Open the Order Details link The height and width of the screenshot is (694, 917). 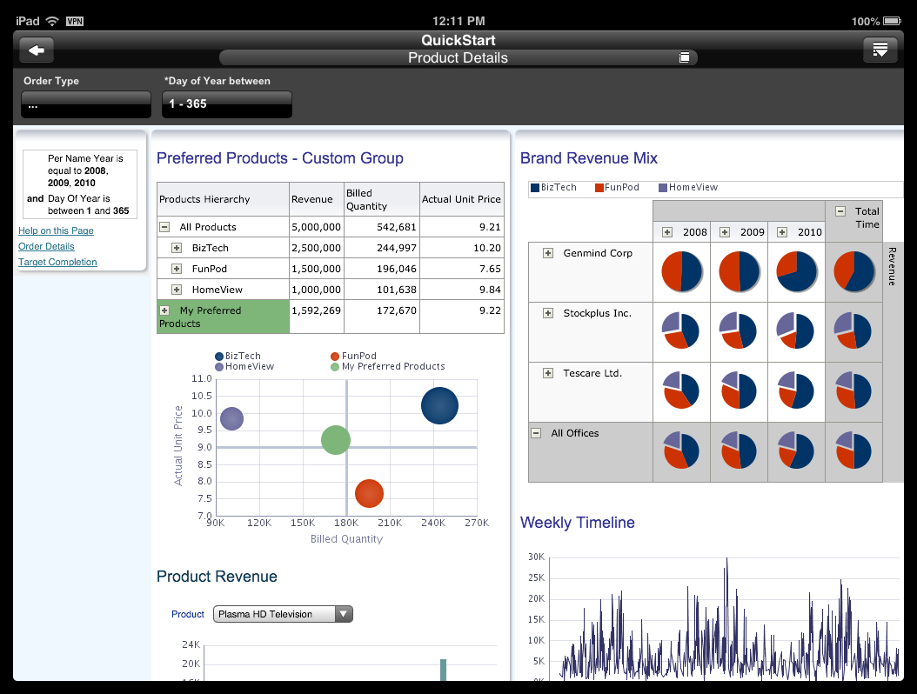point(46,247)
